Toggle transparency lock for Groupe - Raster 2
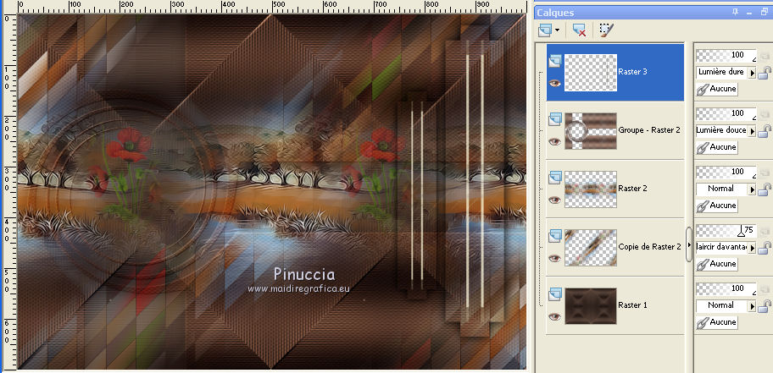Screen dimensions: 773x373 coord(765,131)
